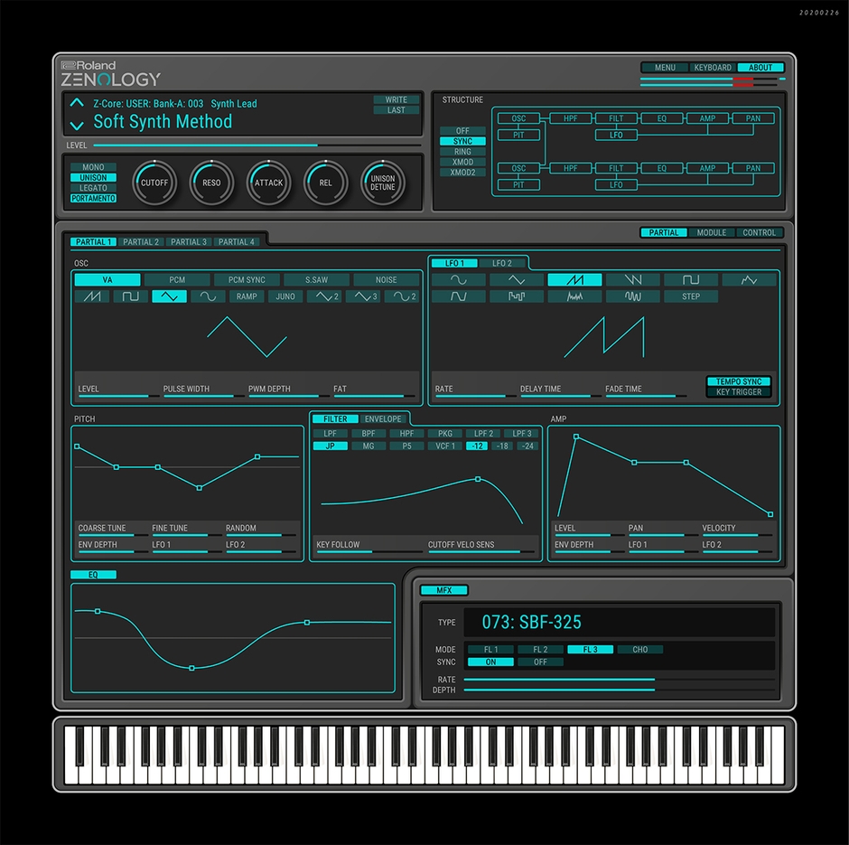Open the LFO 2 tab
The image size is (849, 845).
(x=502, y=263)
